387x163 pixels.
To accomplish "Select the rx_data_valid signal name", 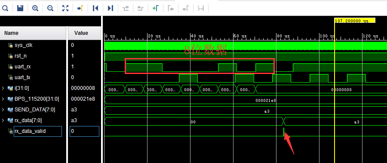I will pos(30,131).
